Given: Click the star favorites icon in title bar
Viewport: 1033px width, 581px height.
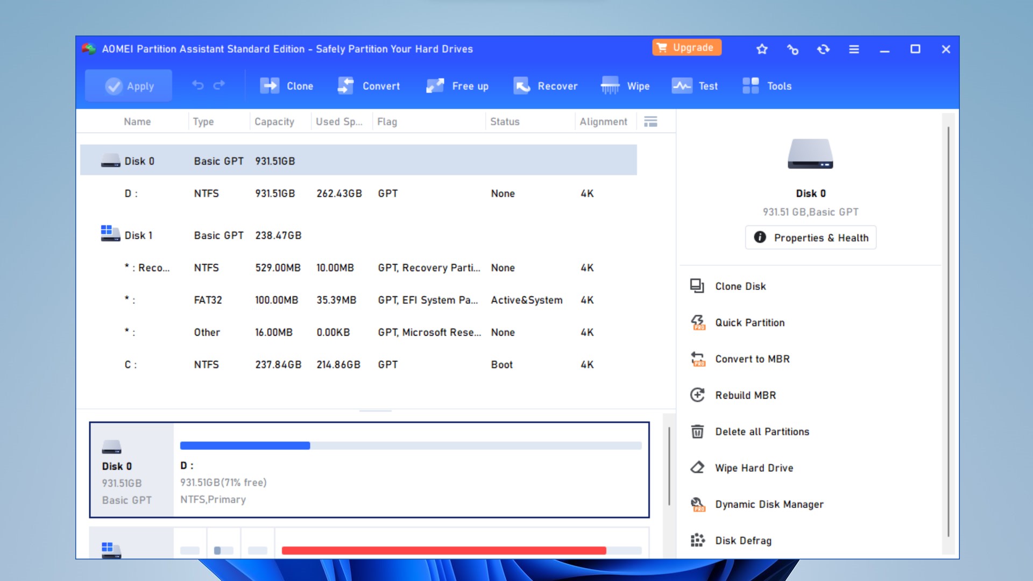Looking at the screenshot, I should (762, 49).
